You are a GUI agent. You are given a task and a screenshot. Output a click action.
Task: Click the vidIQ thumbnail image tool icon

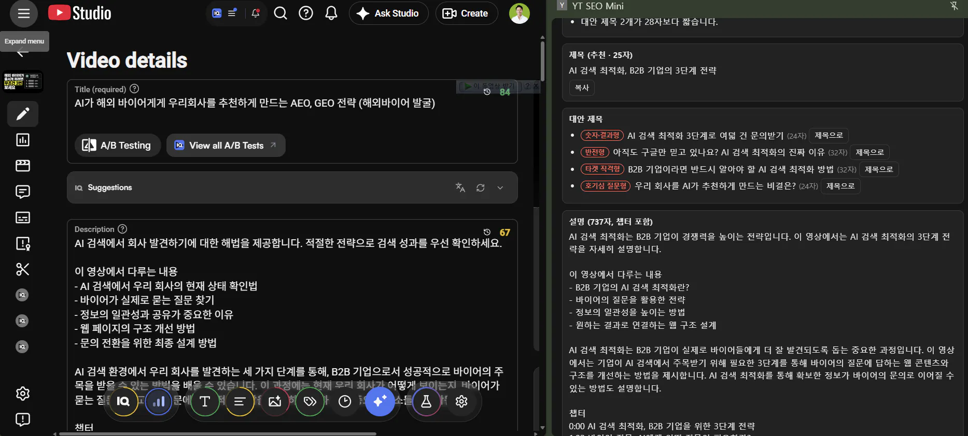pos(275,401)
